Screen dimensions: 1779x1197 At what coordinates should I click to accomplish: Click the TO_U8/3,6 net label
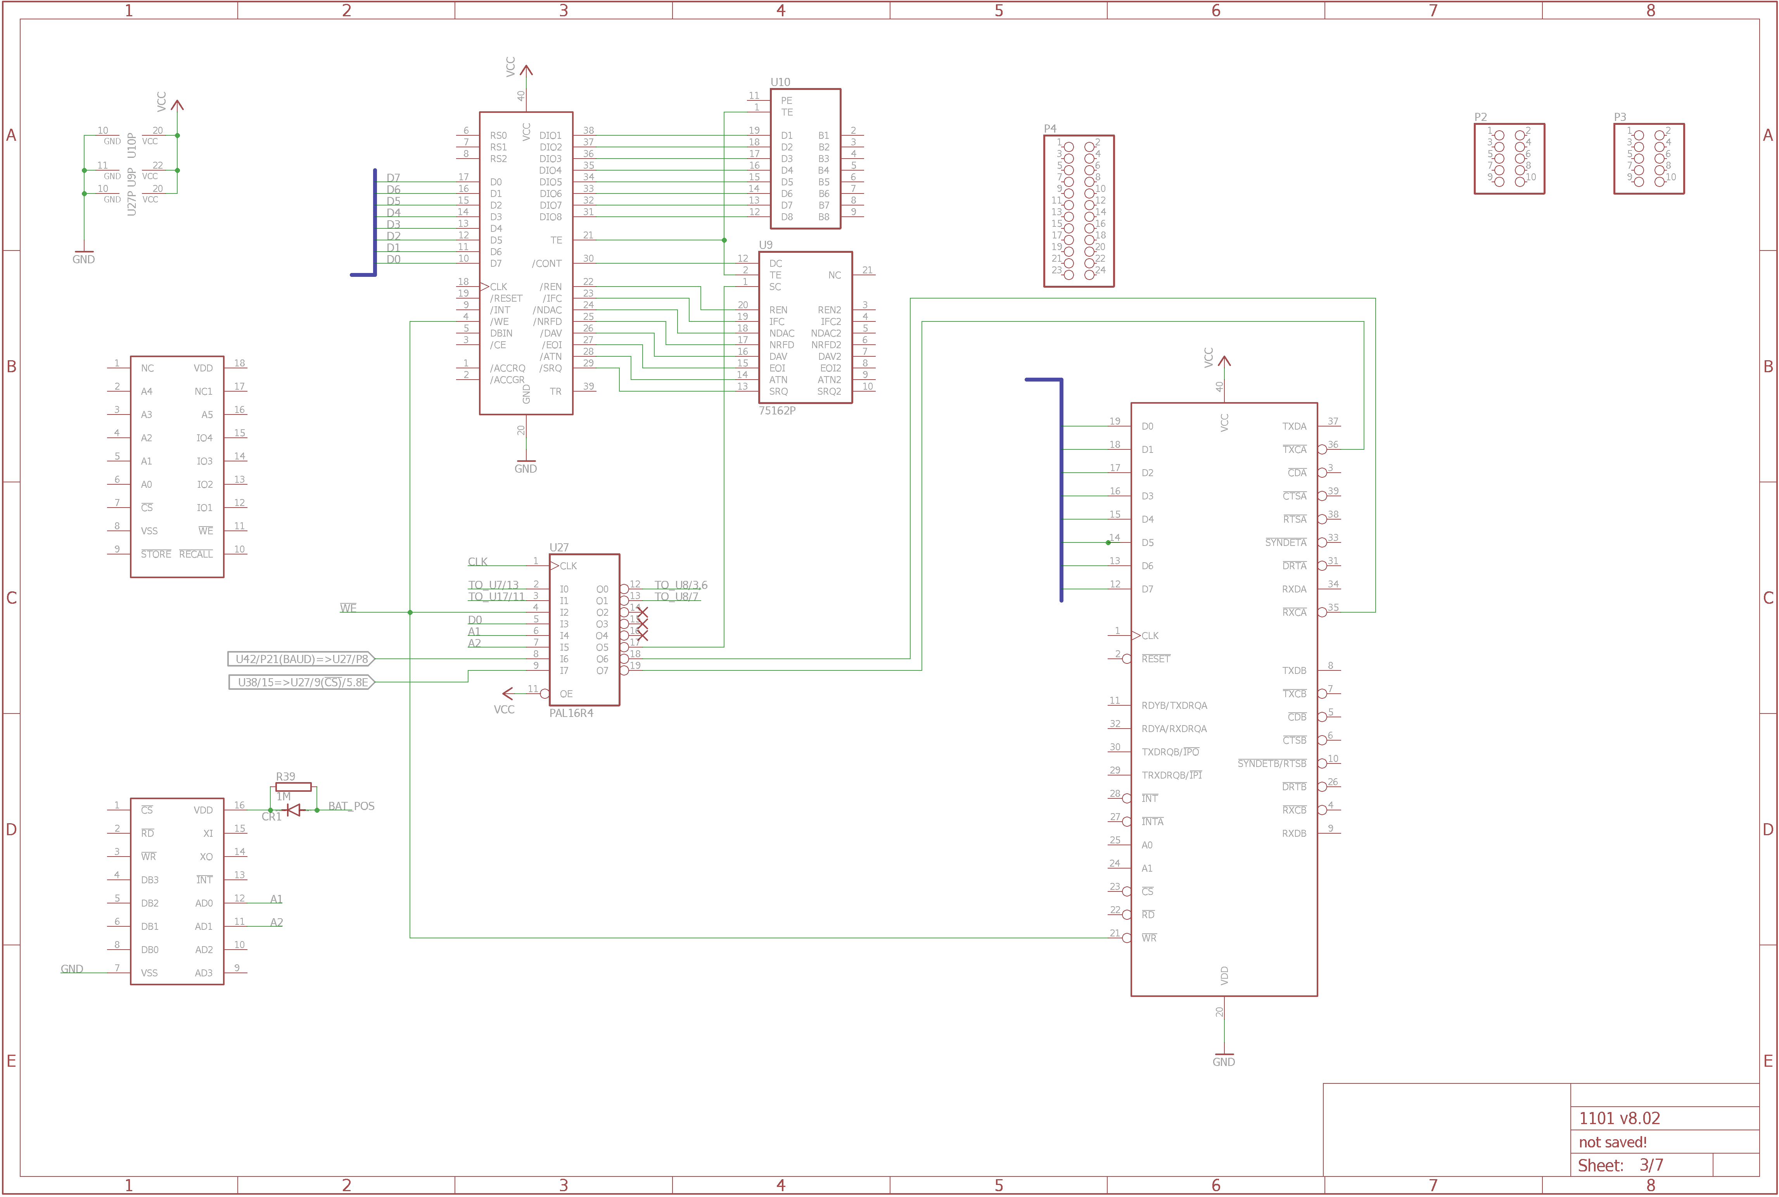(680, 585)
